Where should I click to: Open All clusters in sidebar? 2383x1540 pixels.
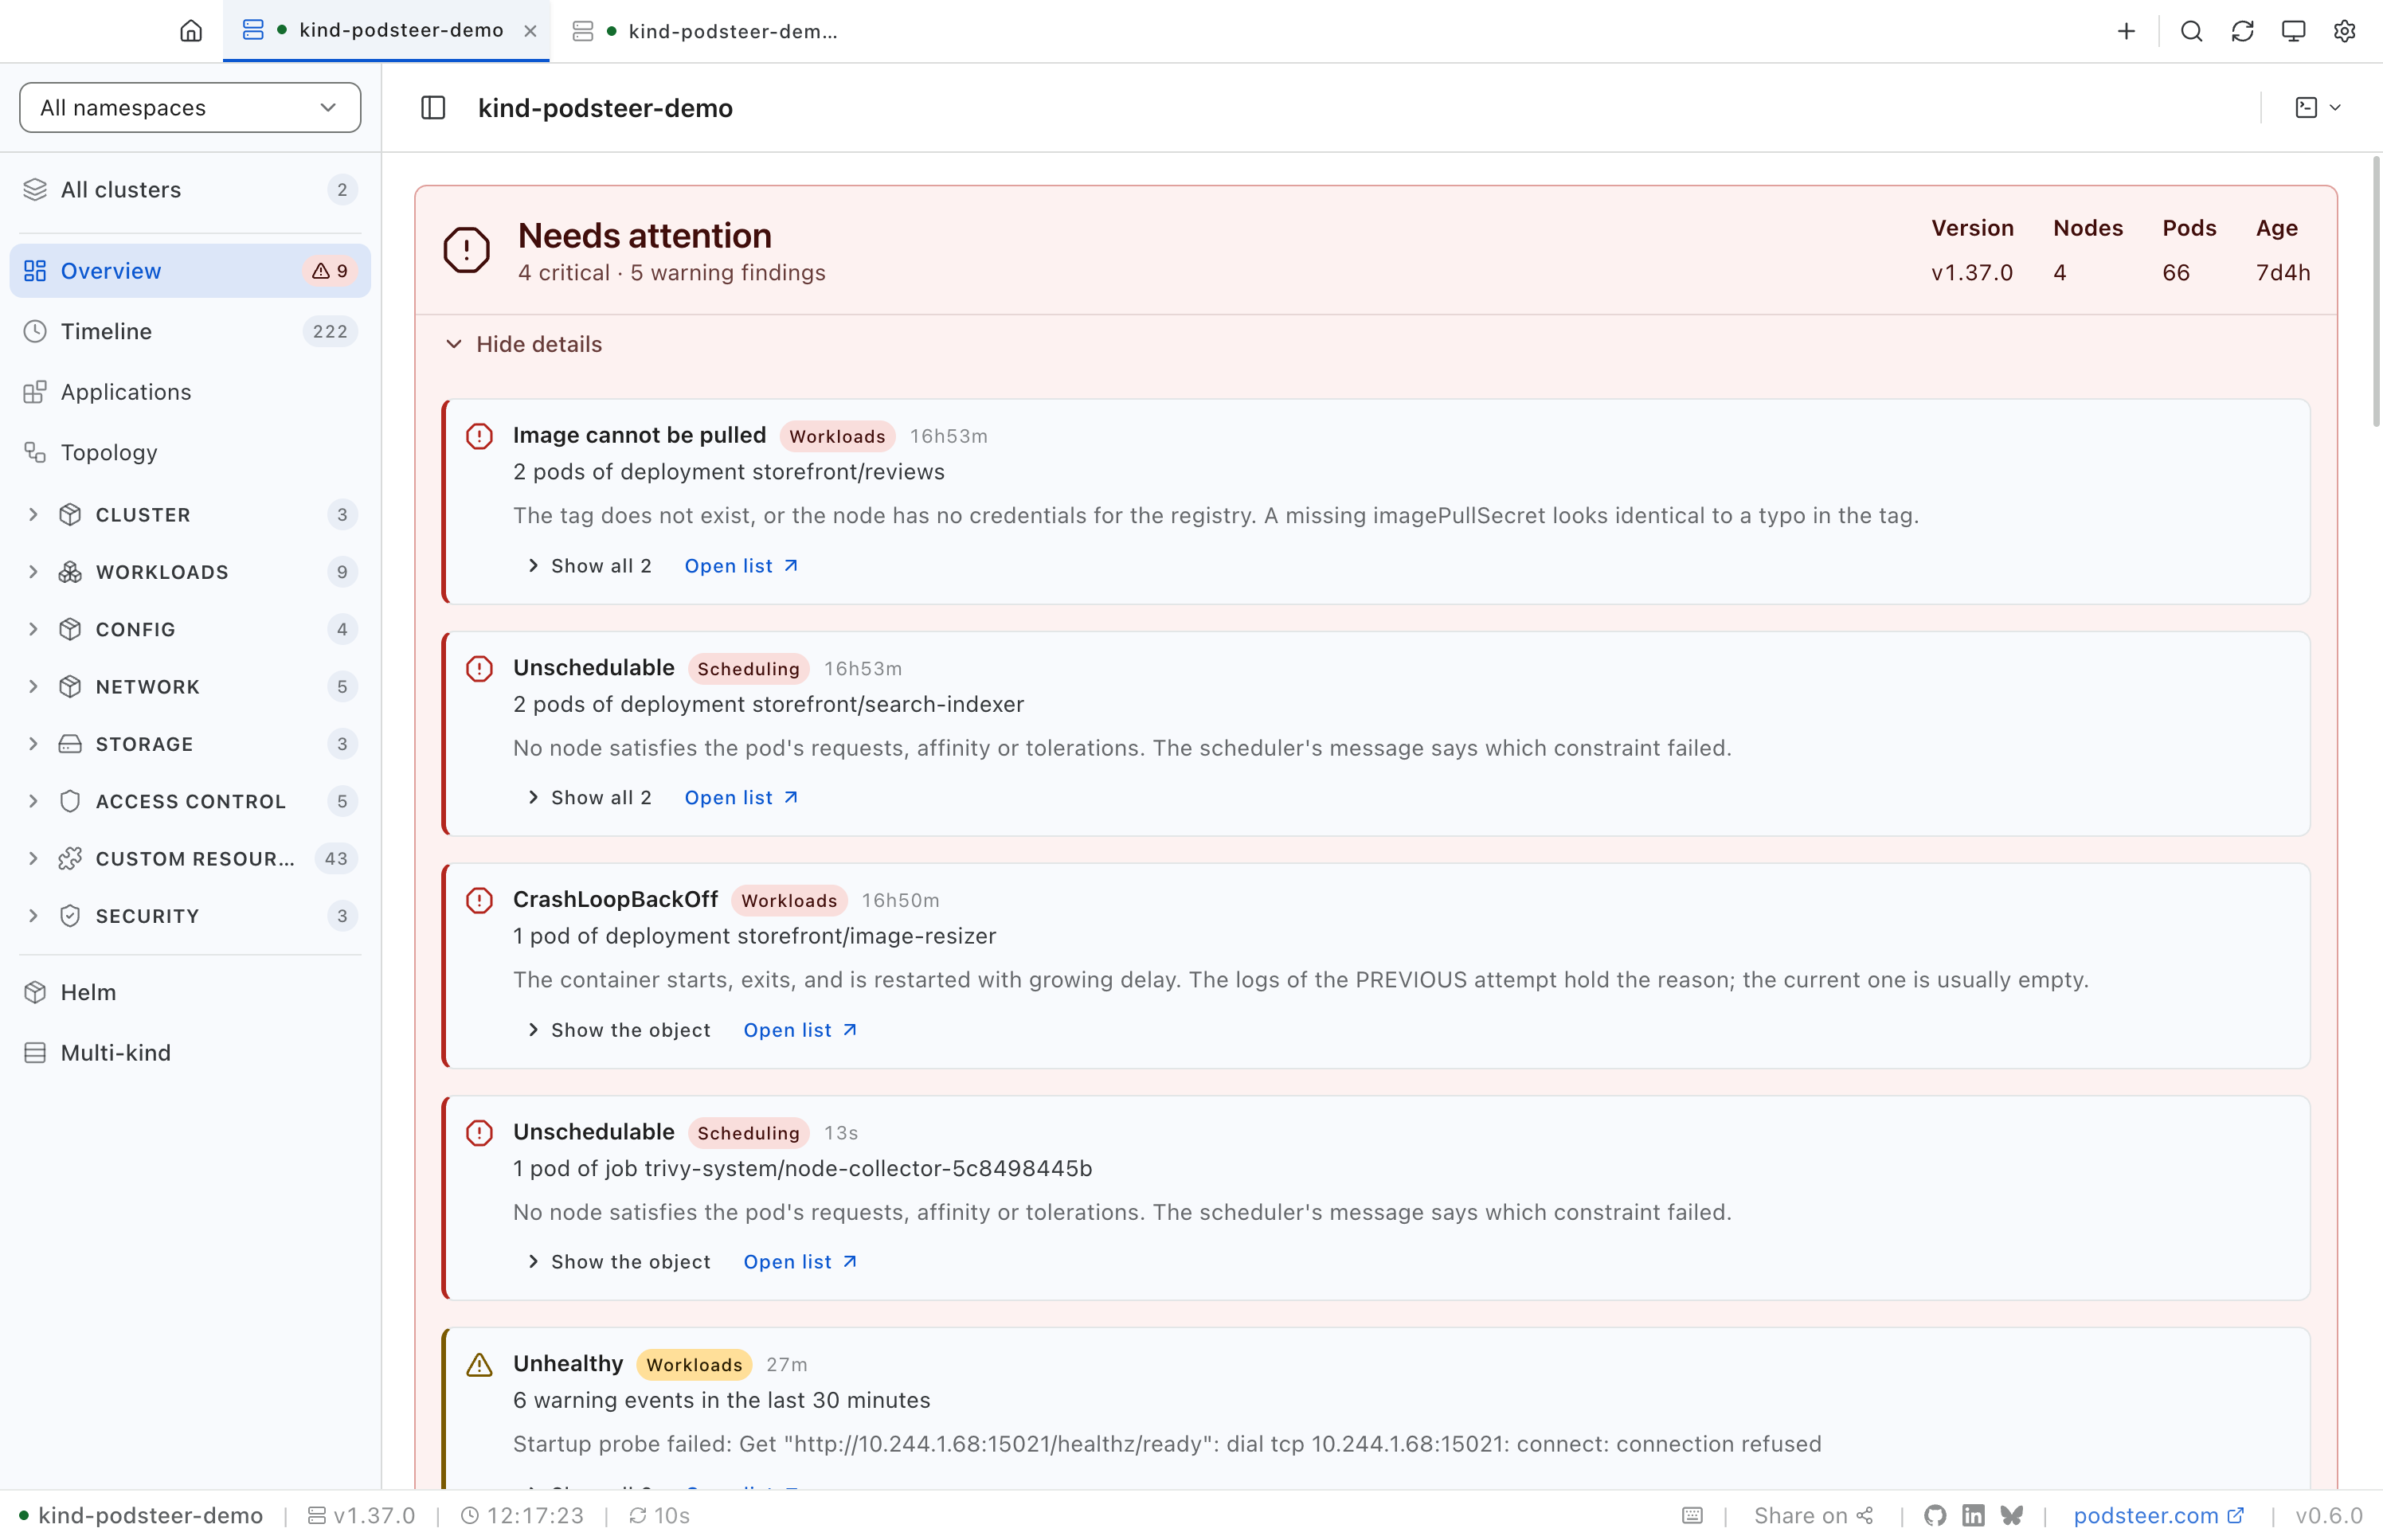coord(190,190)
